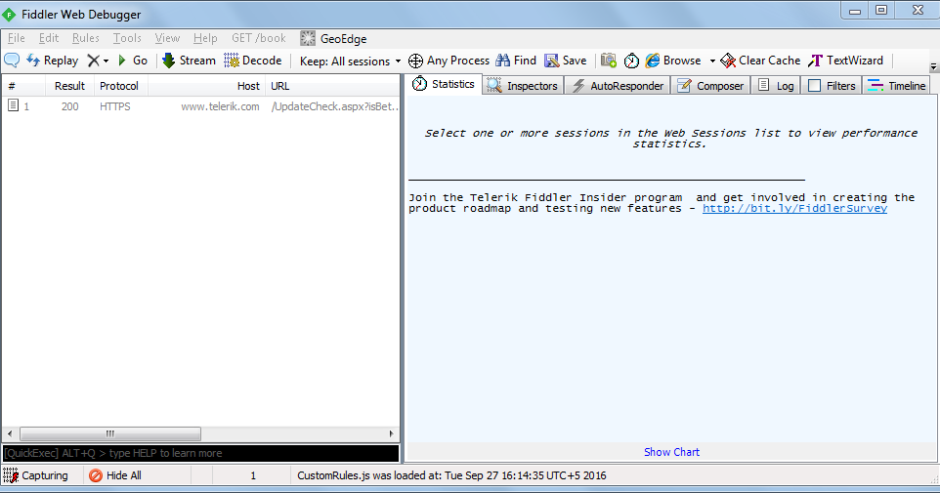Click horizontal scrollbar thumb in sessions list
Viewport: 940px width, 493px height.
tap(110, 433)
